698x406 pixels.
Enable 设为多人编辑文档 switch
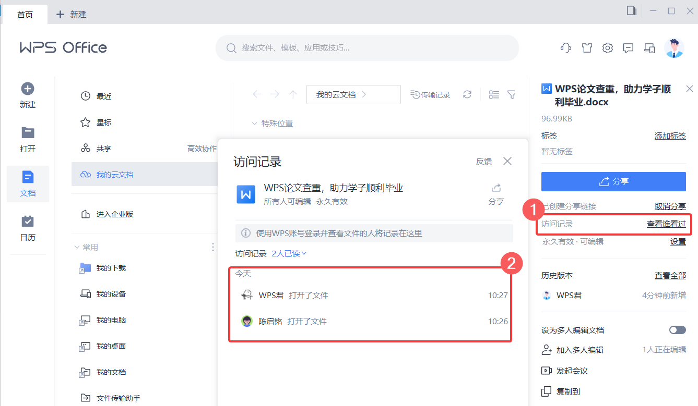pyautogui.click(x=678, y=329)
